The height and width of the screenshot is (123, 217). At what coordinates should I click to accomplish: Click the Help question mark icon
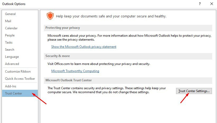click(200, 4)
